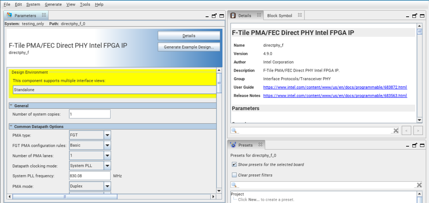Collapse the General section
The width and height of the screenshot is (429, 203).
(x=11, y=106)
